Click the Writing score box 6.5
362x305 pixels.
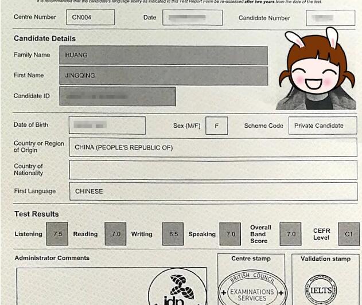point(173,234)
